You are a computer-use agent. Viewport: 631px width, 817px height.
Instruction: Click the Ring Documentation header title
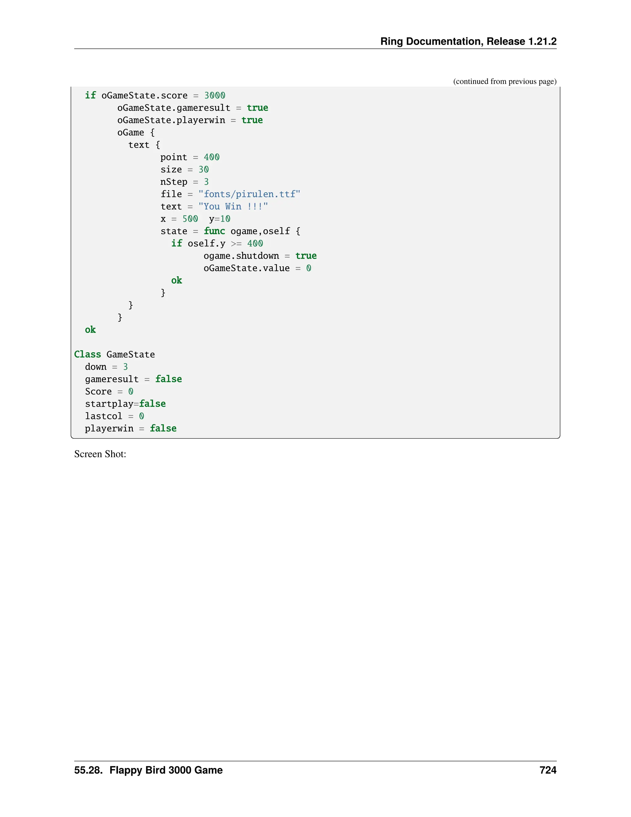pos(468,41)
